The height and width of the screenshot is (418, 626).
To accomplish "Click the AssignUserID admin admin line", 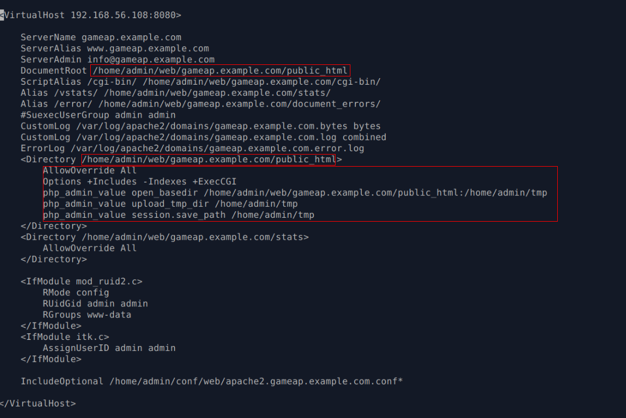I will pos(109,348).
